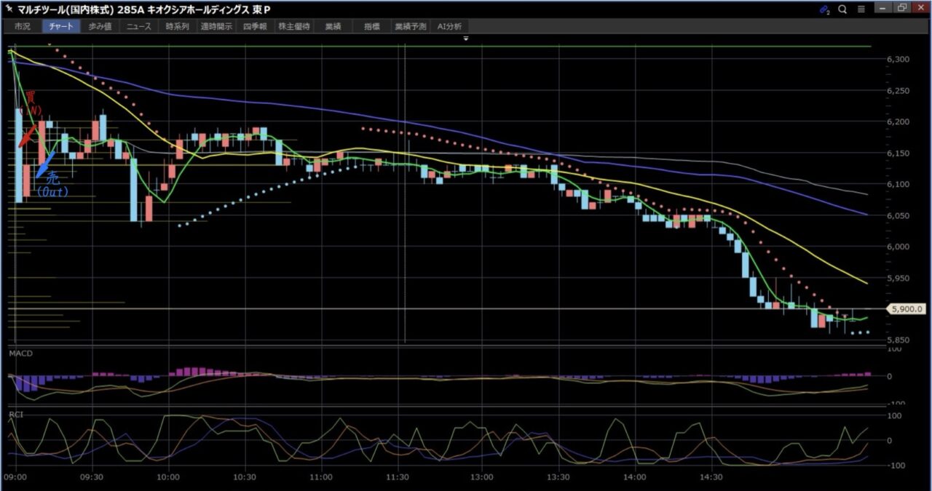
Task: Click the MACD indicator panel label
Action: tap(20, 353)
